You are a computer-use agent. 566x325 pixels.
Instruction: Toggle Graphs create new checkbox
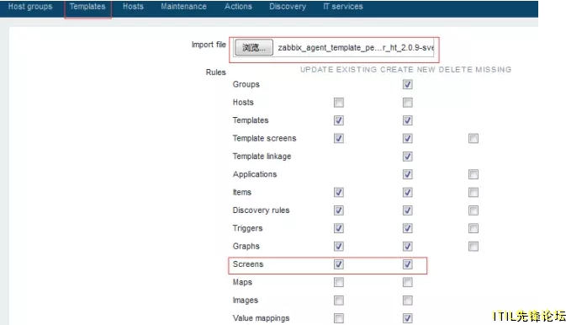point(408,247)
